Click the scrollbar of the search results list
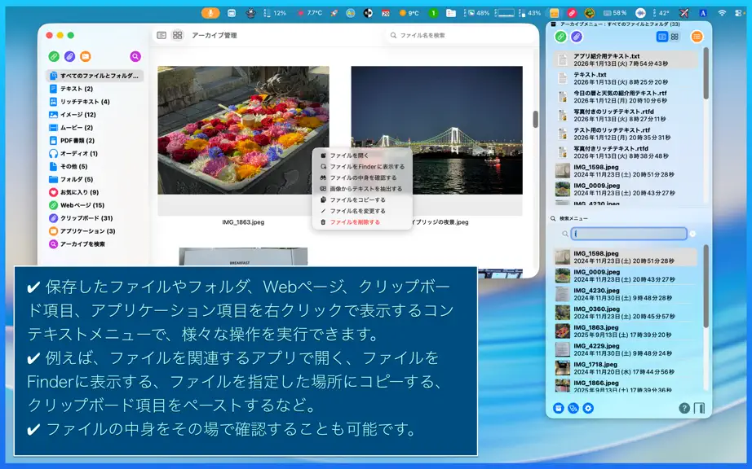752x469 pixels. coord(706,286)
